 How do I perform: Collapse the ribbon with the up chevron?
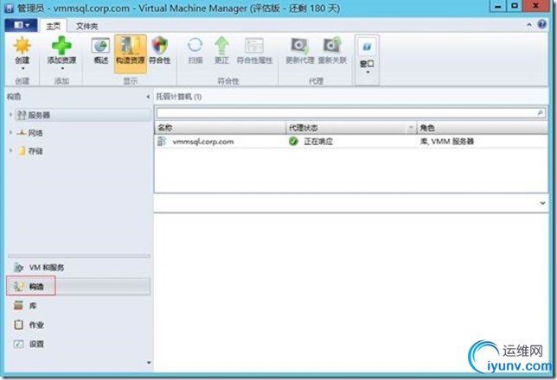[529, 25]
